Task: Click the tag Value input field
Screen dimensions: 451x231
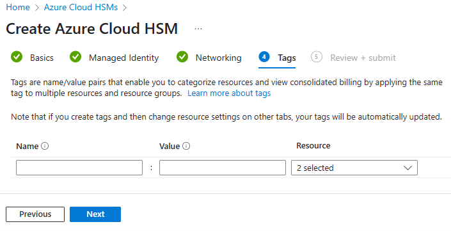Action: coord(223,168)
